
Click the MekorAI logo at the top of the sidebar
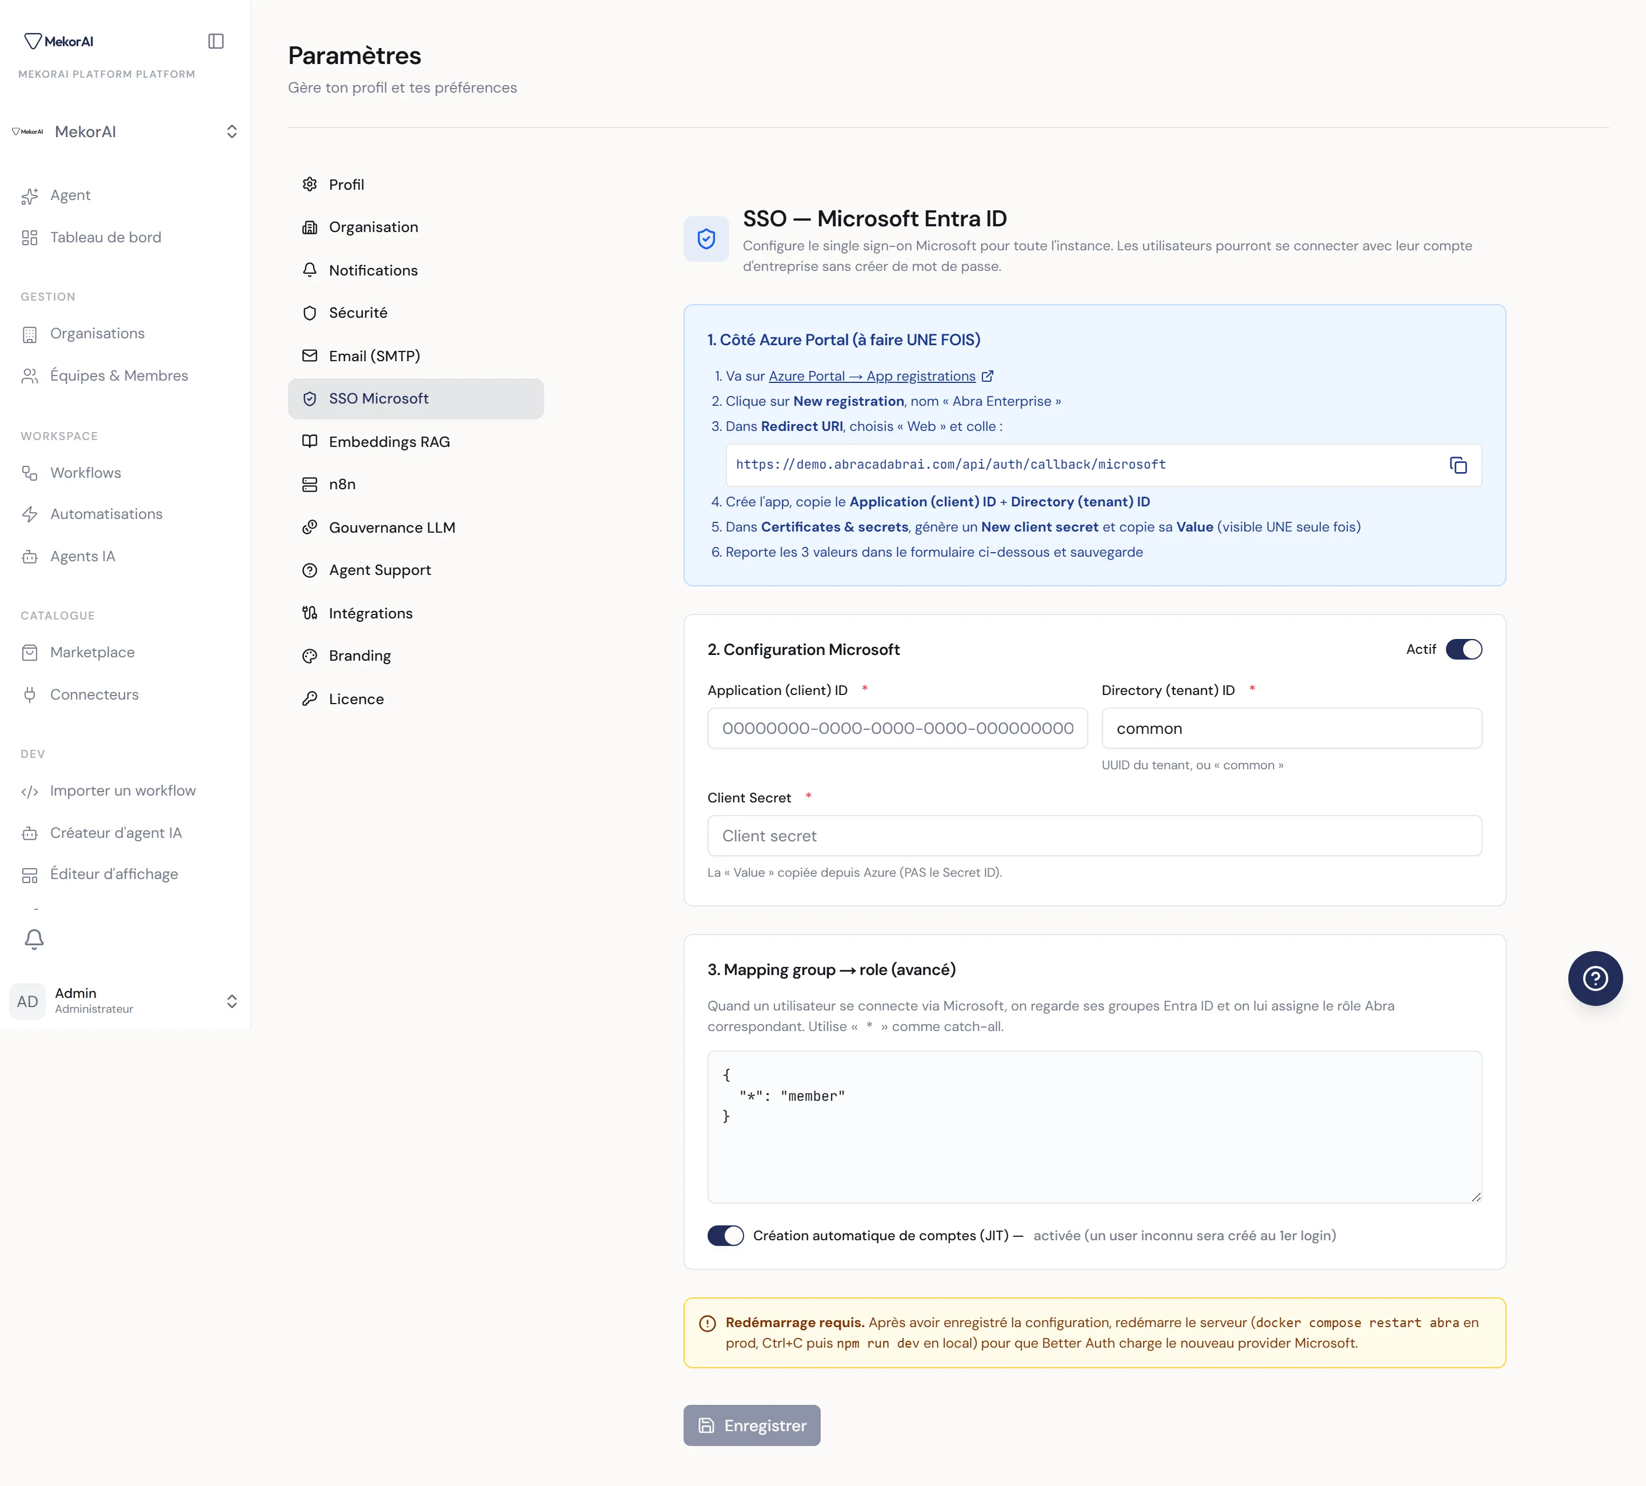pos(59,41)
